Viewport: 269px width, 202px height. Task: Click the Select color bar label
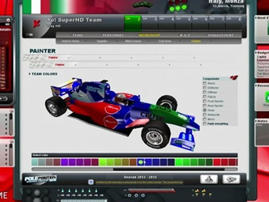point(40,155)
